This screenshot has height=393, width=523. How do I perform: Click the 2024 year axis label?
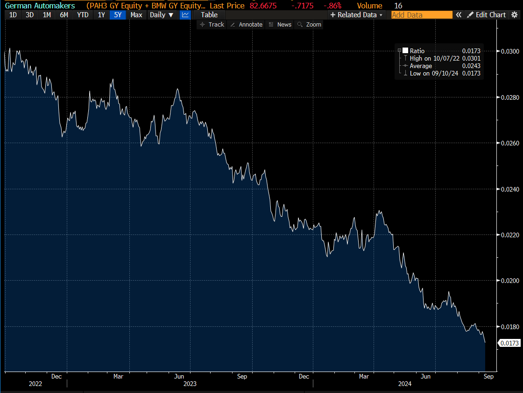pyautogui.click(x=404, y=384)
